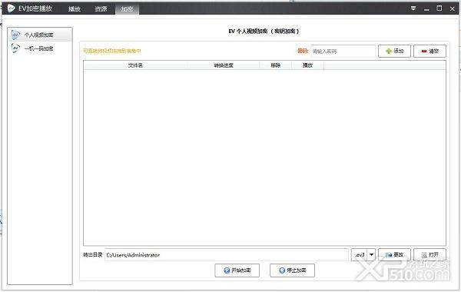The width and height of the screenshot is (461, 292).
Task: Open the 播放 tab
Action: [x=75, y=8]
